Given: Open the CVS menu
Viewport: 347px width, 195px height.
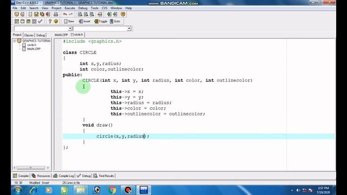Looking at the screenshot, I should coord(105,8).
